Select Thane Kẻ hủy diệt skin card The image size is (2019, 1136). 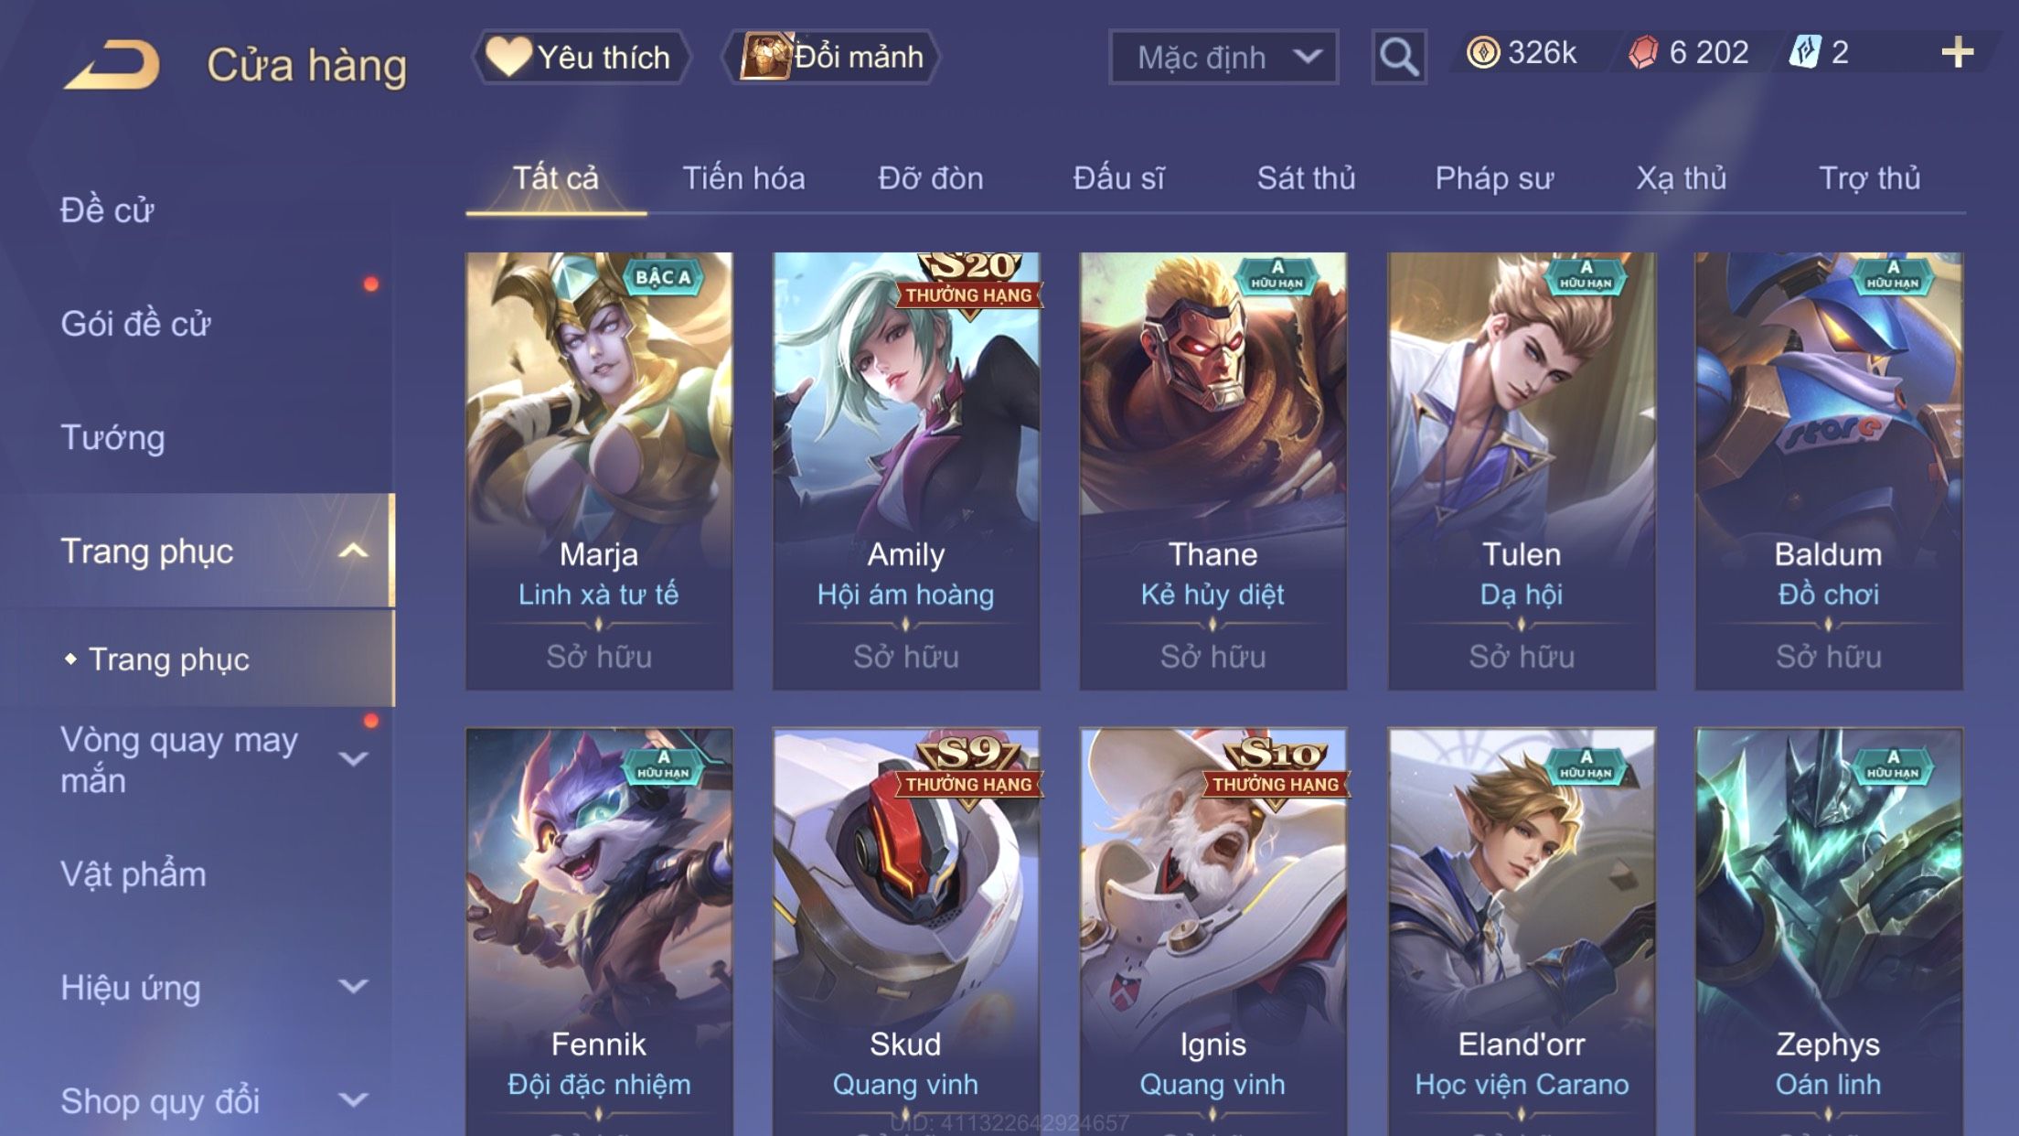pos(1212,471)
